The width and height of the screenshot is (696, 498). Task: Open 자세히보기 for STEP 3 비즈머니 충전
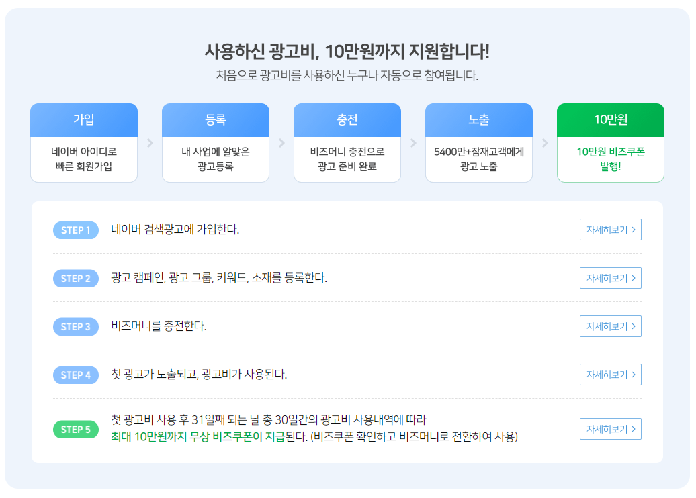610,326
